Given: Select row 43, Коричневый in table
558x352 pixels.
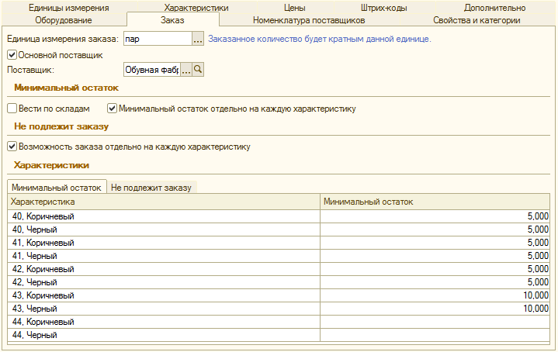Looking at the screenshot, I should [279, 295].
